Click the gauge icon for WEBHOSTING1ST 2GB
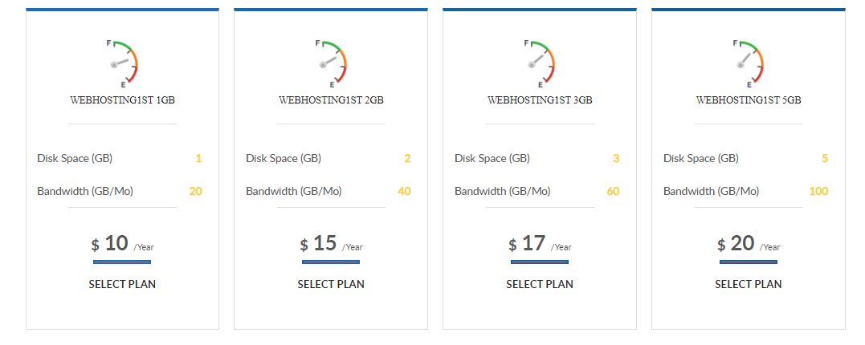 point(331,63)
